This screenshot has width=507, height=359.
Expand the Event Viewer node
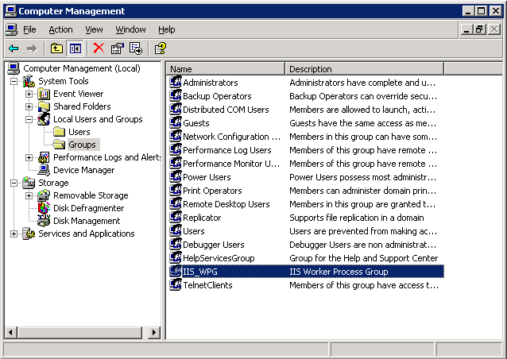29,94
